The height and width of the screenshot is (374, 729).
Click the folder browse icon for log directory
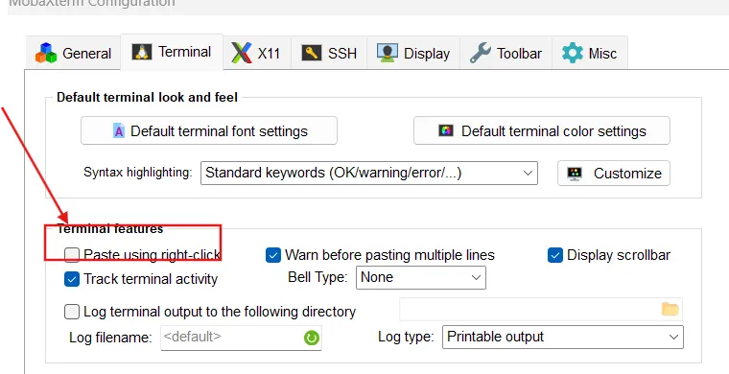670,309
